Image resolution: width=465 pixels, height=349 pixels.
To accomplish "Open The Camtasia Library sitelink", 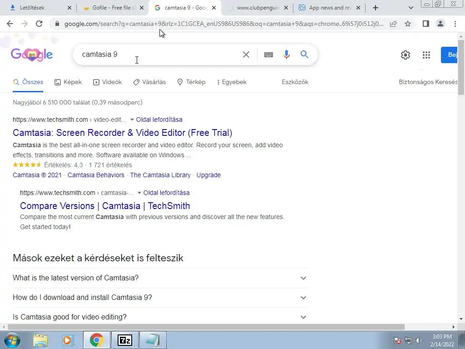I will click(160, 175).
